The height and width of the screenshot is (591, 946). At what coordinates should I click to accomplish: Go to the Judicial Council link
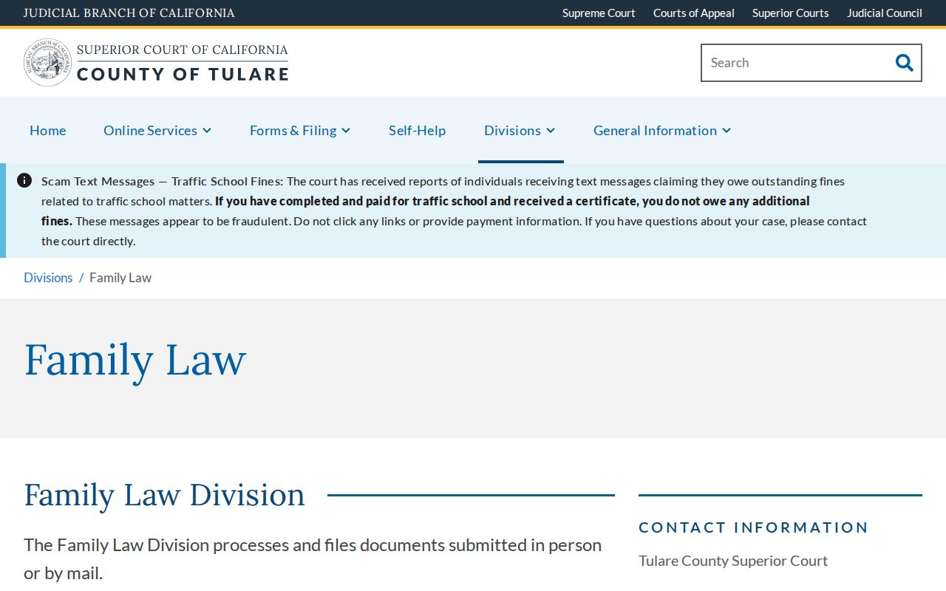tap(885, 13)
